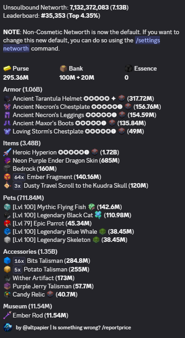Click the black Essence icon
The image size is (185, 338).
tap(128, 68)
